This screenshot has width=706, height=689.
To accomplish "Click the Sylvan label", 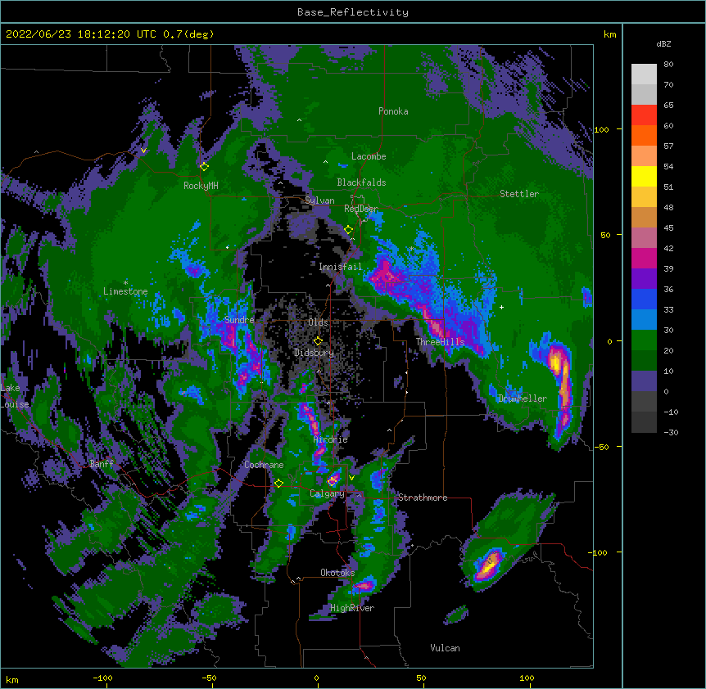I will tap(319, 200).
